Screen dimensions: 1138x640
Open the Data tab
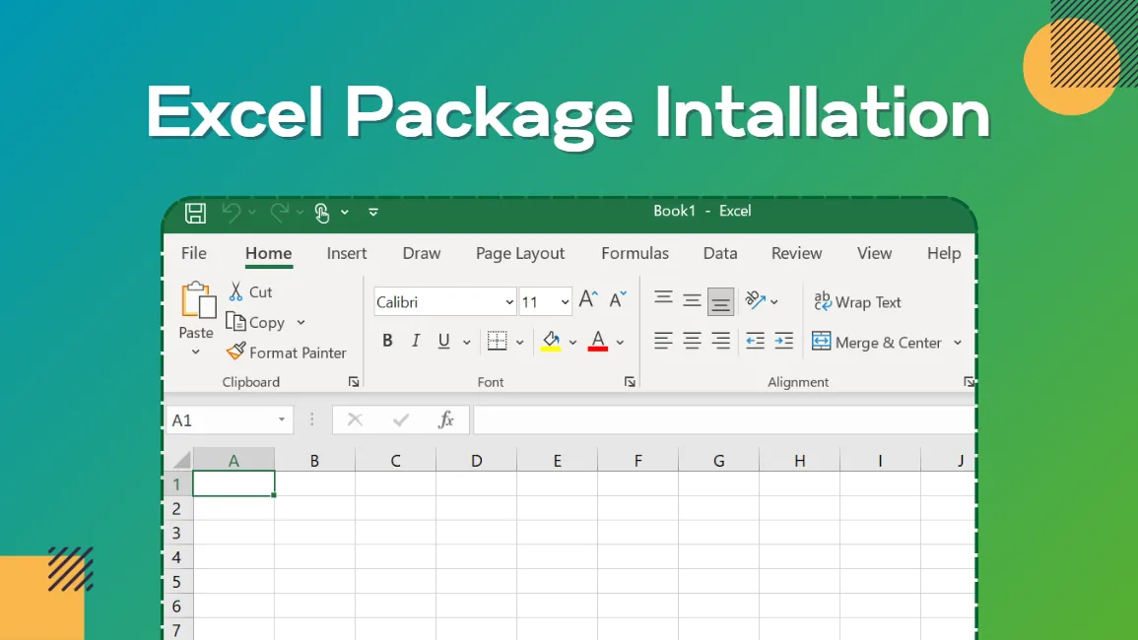coord(720,253)
